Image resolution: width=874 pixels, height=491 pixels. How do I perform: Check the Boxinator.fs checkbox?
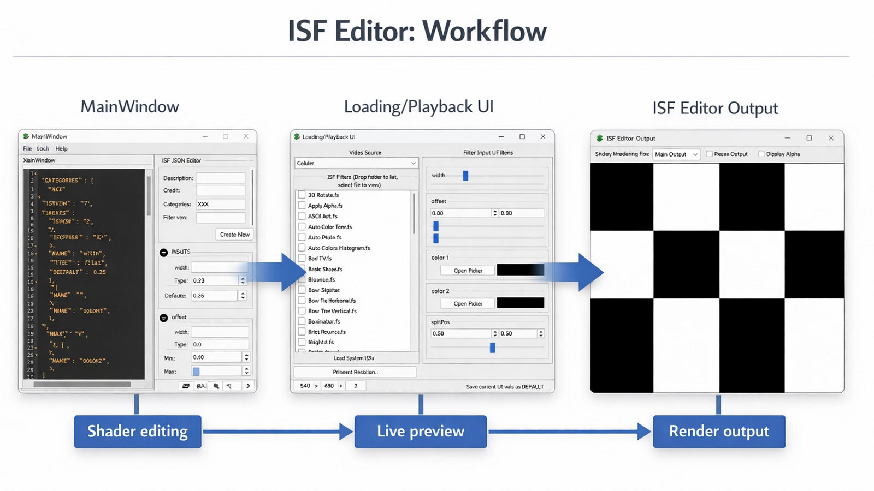(x=302, y=321)
